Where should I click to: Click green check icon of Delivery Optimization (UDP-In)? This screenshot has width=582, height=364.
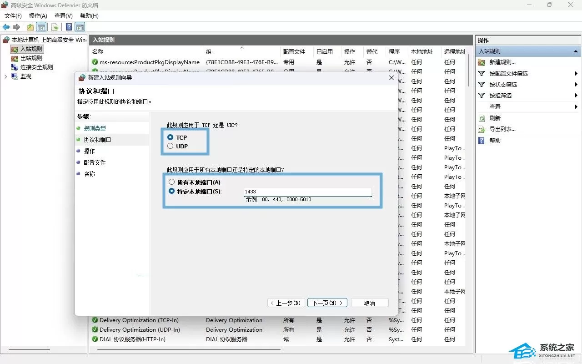click(x=95, y=330)
